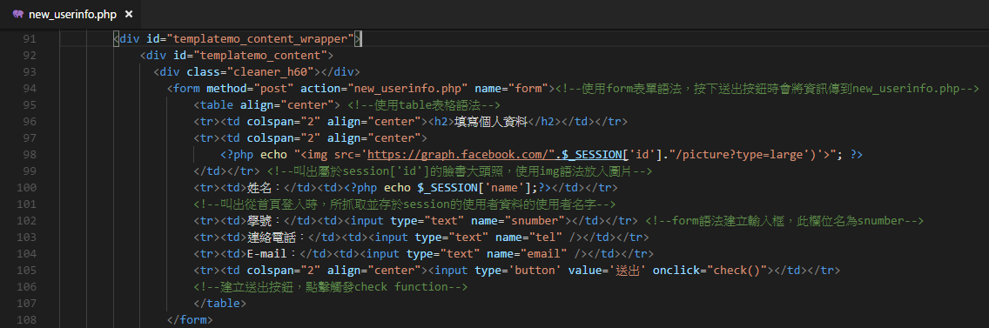Select the new_userinfo.php editor tab
The image size is (989, 328).
[71, 14]
